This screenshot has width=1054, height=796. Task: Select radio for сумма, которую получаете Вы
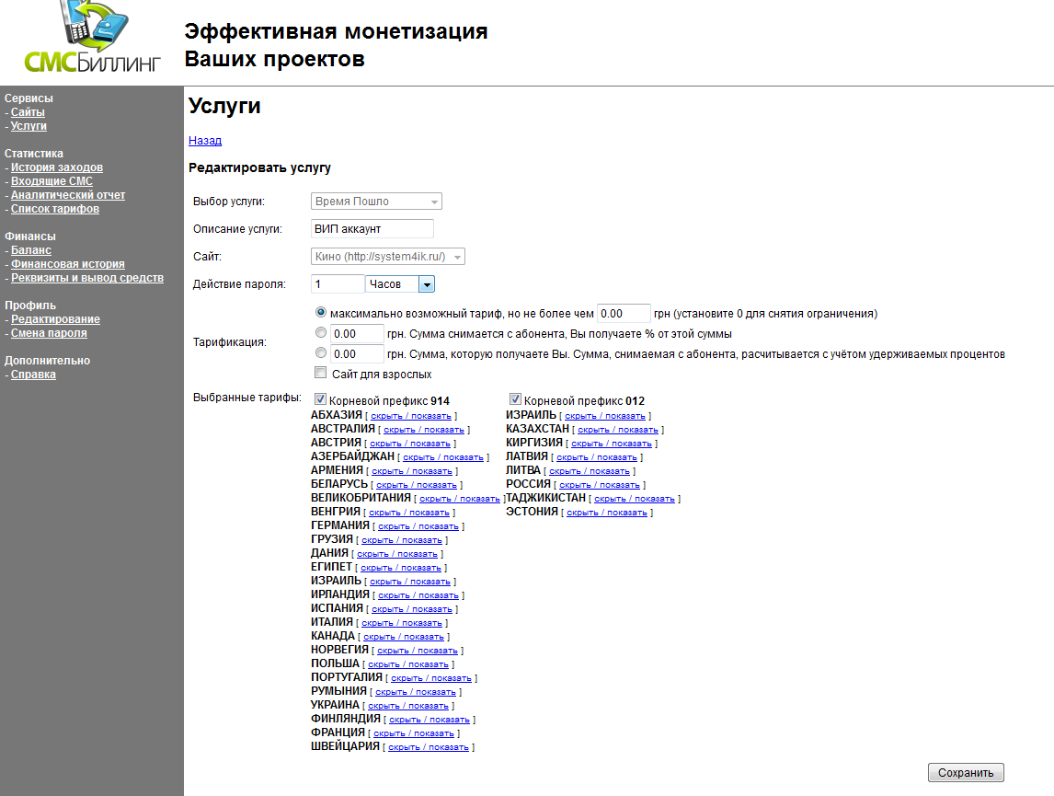[x=321, y=352]
